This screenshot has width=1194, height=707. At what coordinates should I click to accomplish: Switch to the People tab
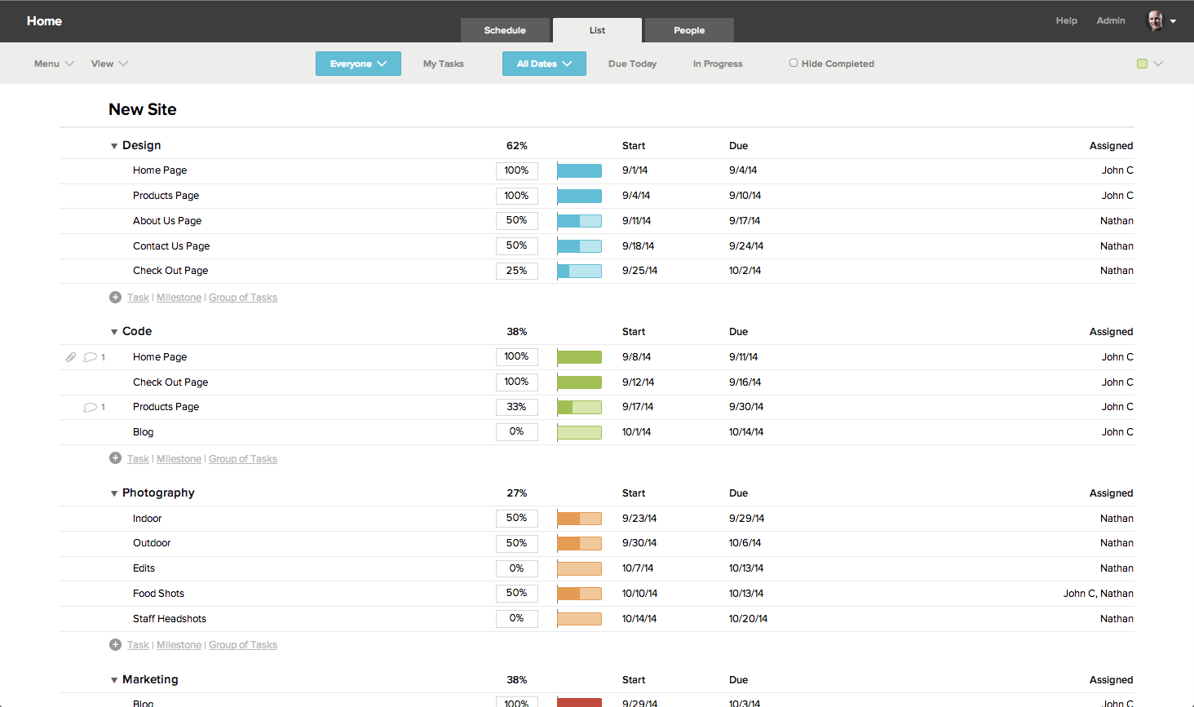coord(689,30)
